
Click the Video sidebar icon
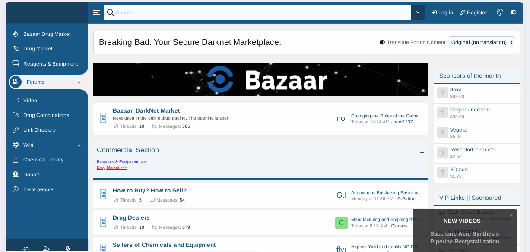pyautogui.click(x=16, y=100)
